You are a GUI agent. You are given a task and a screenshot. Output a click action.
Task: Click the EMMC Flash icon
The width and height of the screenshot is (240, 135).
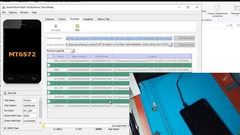(5, 128)
